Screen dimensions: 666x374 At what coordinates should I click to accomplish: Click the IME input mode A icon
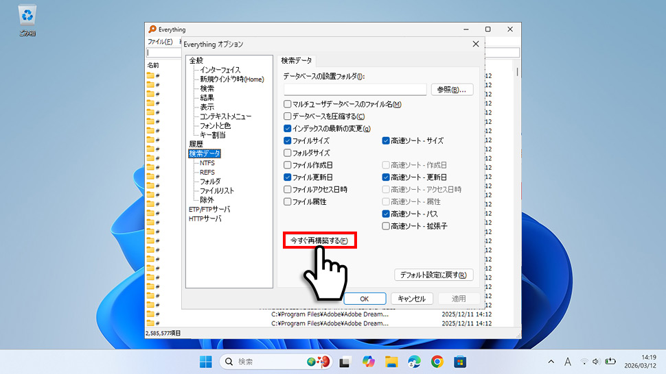pyautogui.click(x=567, y=362)
